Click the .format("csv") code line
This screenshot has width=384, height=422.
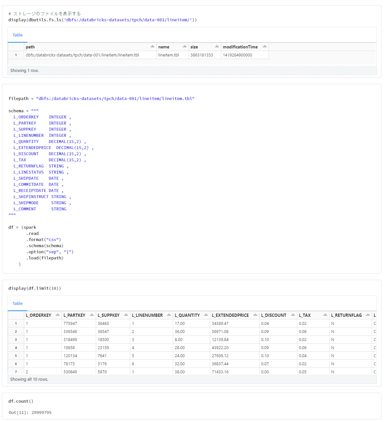44,240
